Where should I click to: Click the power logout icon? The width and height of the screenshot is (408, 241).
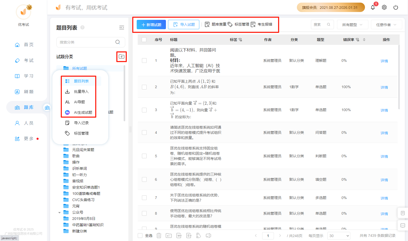tap(396, 7)
